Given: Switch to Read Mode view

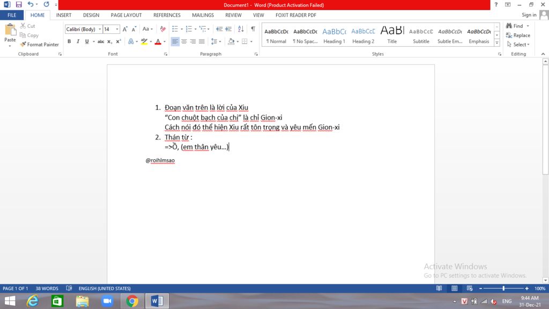Looking at the screenshot, I should (439, 288).
